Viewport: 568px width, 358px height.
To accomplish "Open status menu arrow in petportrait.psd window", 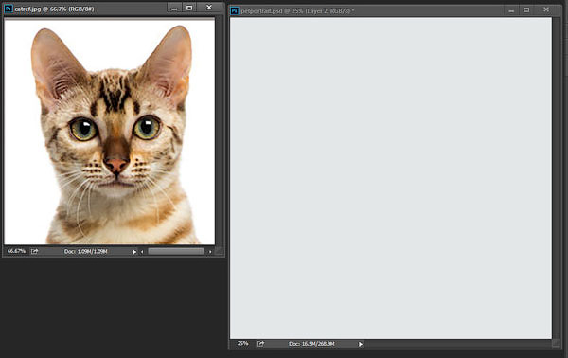I will pos(361,344).
